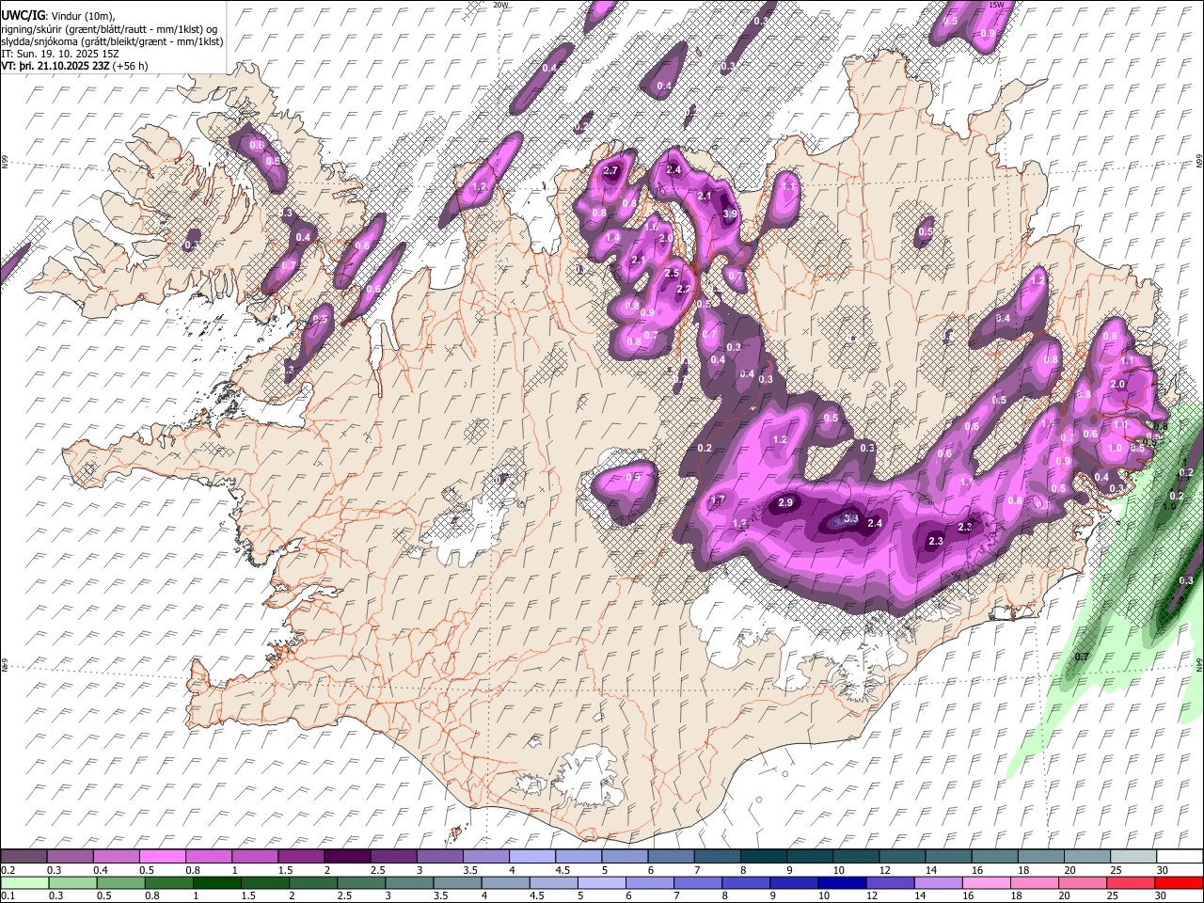Click the 2.9 snowfall value on the map
This screenshot has width=1204, height=903.
click(x=785, y=503)
